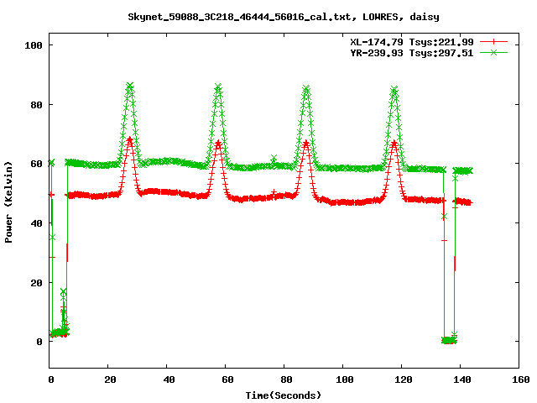Click the green legend line sample
Screen dimensions: 537x403
(x=493, y=53)
